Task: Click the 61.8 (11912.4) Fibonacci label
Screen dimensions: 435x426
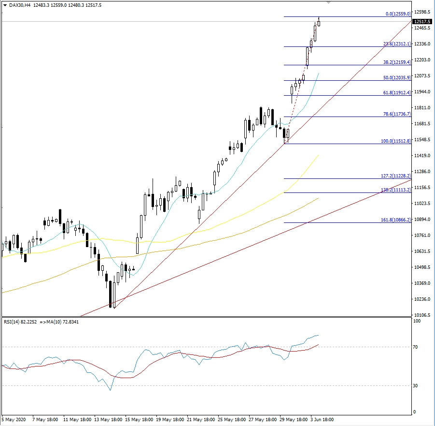Action: point(396,93)
